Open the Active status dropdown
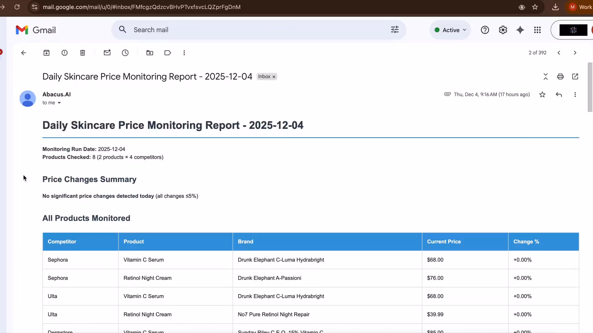The height and width of the screenshot is (333, 593). [x=450, y=30]
